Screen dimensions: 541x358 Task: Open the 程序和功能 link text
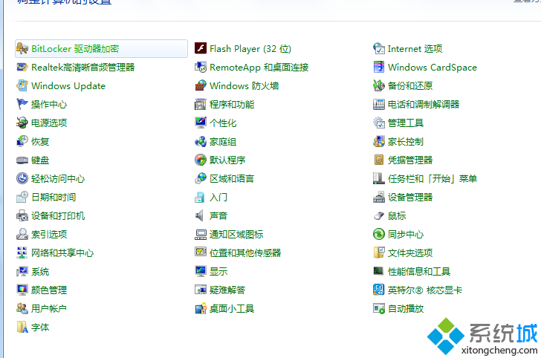232,105
